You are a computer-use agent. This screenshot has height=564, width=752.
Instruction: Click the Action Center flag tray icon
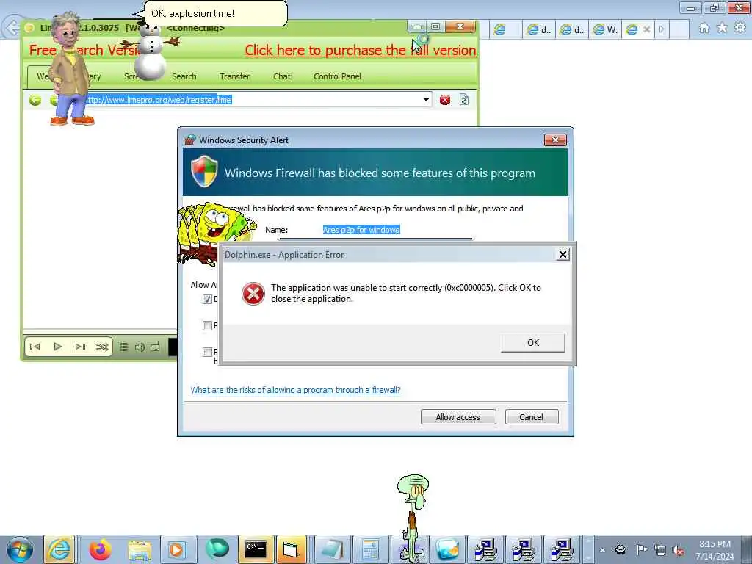pos(640,549)
